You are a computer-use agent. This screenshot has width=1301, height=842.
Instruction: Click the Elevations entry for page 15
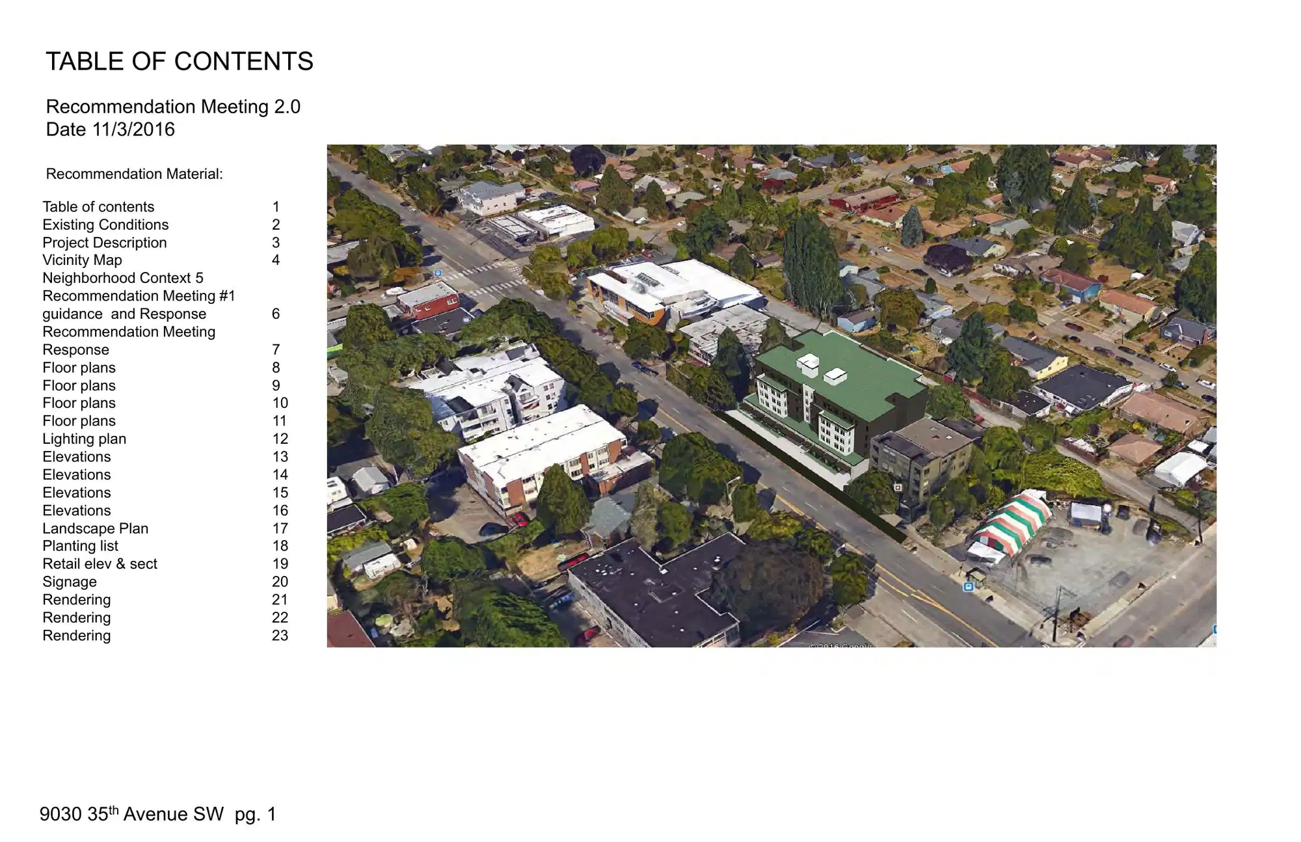click(76, 493)
